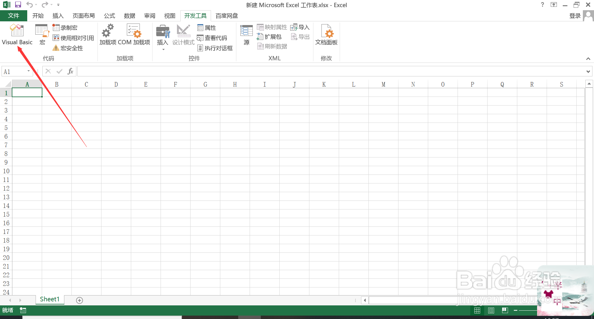Switch to the 插入 ribbon tab
Screen dimensions: 594x319
point(58,16)
